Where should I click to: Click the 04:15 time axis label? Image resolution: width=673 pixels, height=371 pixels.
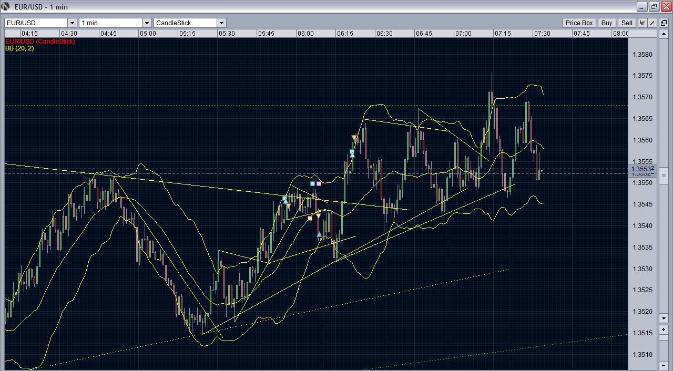[x=29, y=34]
